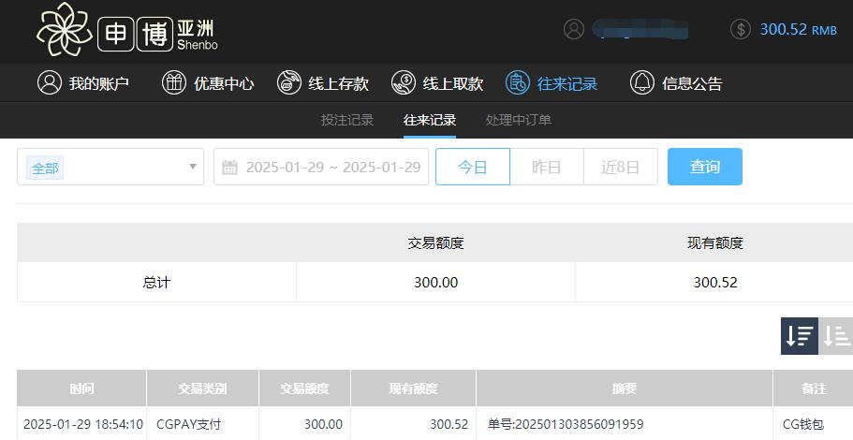Click the 300.52 RMB balance

click(x=798, y=29)
